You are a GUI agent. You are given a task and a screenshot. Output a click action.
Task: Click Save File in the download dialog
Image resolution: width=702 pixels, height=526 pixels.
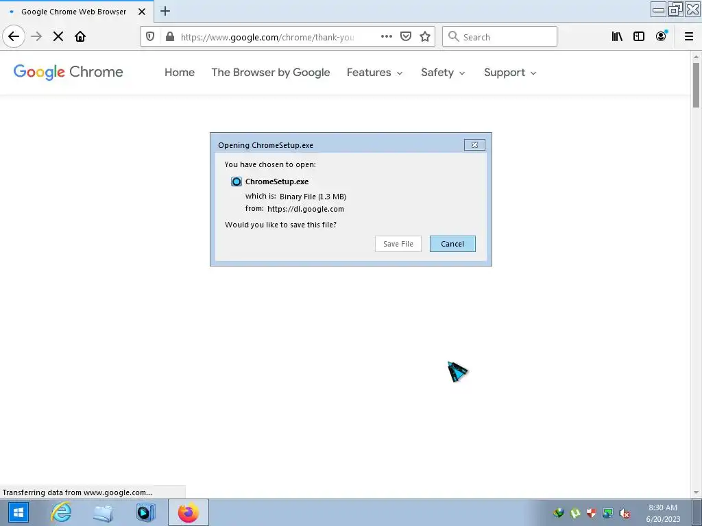click(x=398, y=244)
